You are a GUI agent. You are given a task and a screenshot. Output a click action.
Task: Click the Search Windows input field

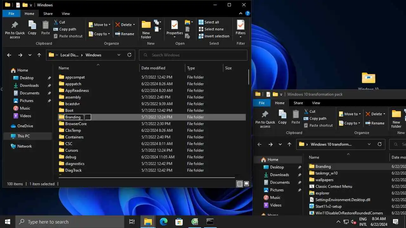[193, 55]
